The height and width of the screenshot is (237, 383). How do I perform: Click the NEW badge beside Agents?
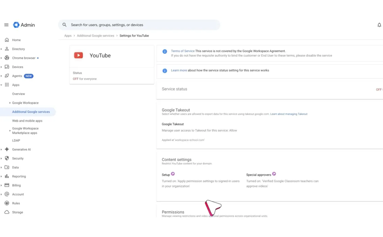pyautogui.click(x=29, y=76)
